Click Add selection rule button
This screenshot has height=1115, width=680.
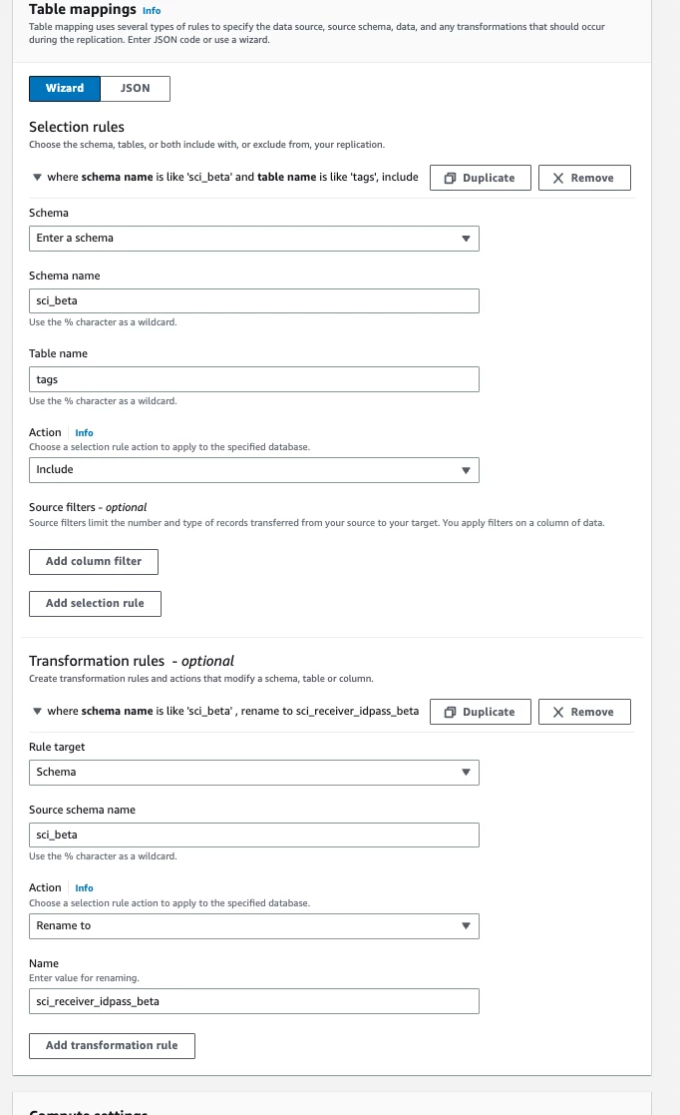pyautogui.click(x=95, y=603)
